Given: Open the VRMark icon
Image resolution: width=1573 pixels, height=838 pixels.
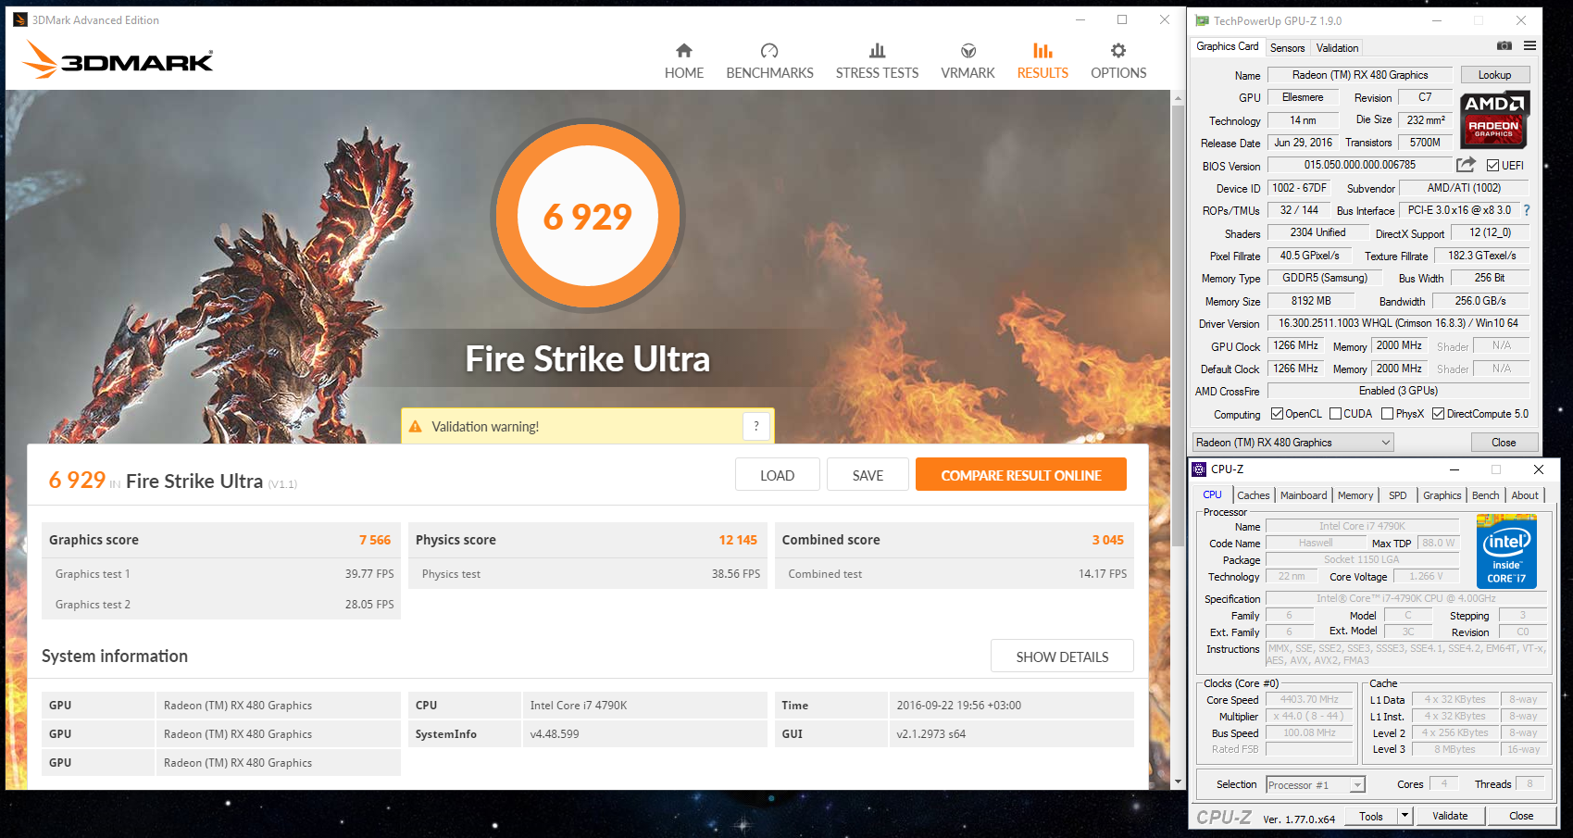Looking at the screenshot, I should click(968, 50).
